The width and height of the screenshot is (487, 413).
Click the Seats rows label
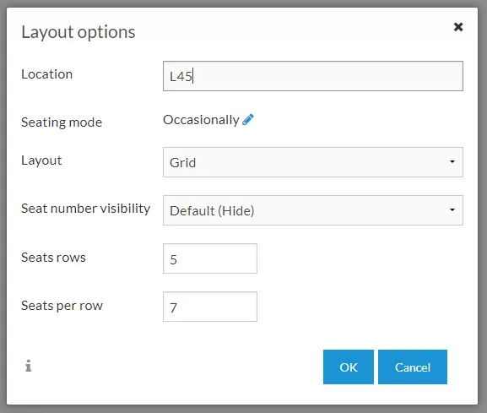(53, 258)
